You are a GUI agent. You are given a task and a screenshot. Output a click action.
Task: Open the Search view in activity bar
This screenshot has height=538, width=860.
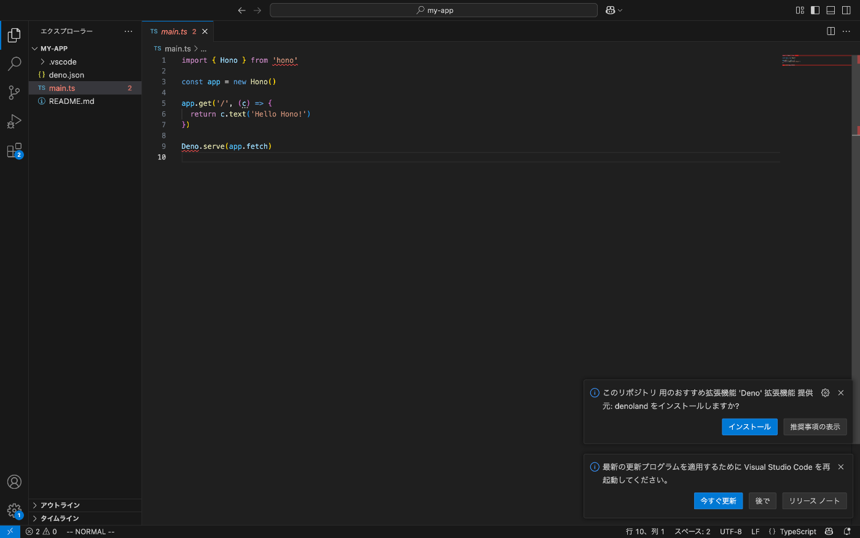[x=14, y=64]
